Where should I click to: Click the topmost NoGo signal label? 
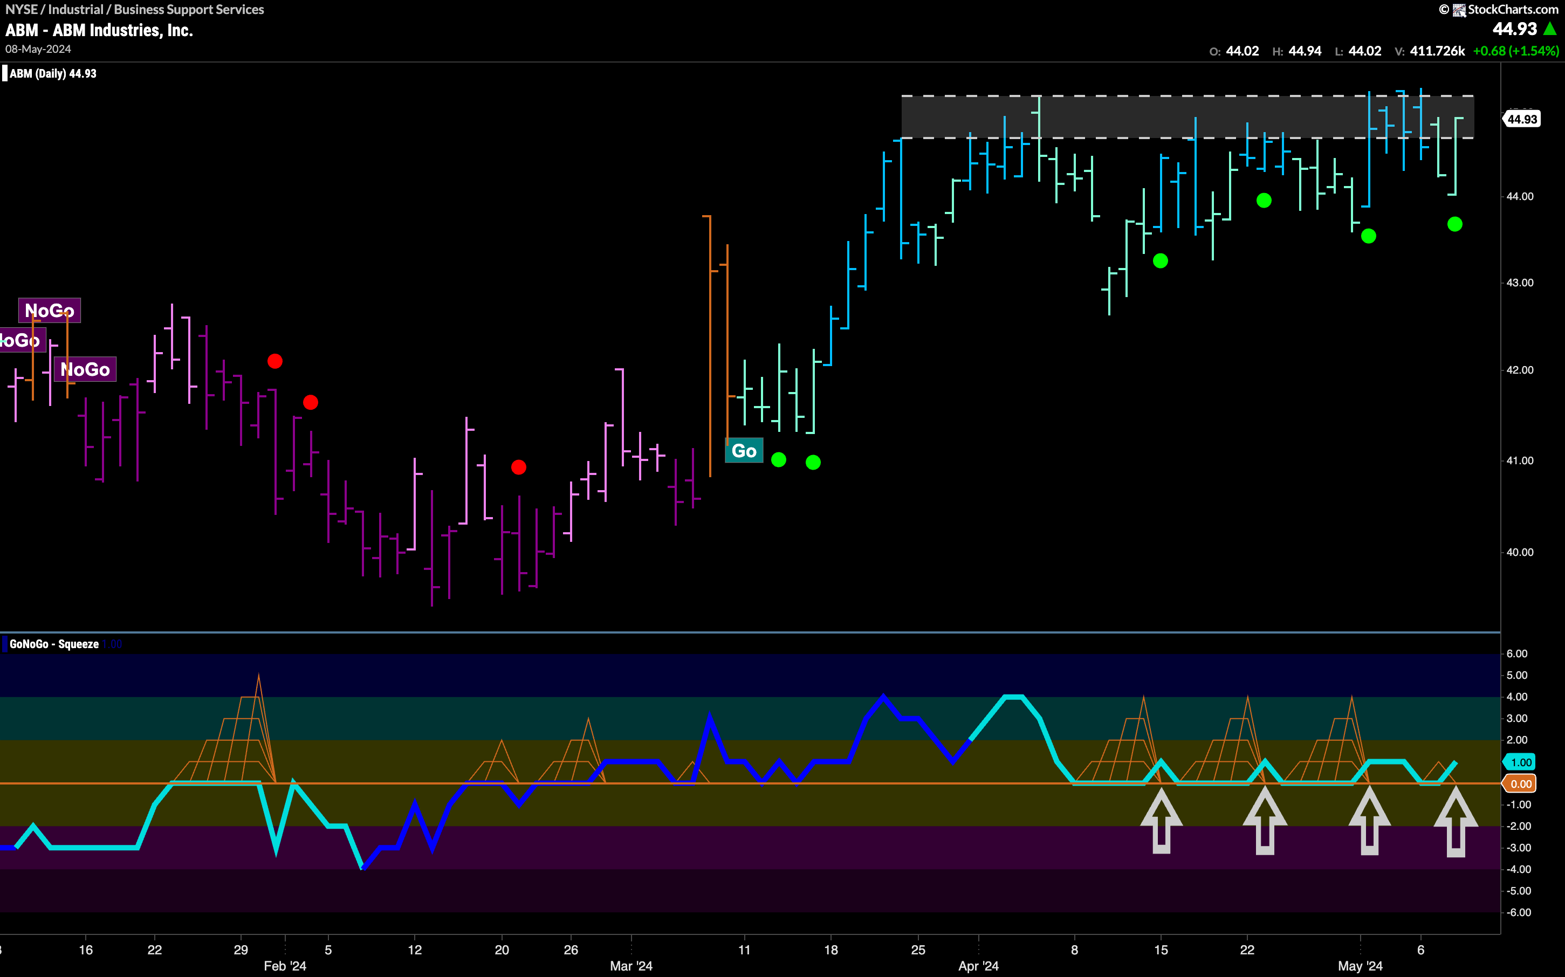[x=50, y=310]
